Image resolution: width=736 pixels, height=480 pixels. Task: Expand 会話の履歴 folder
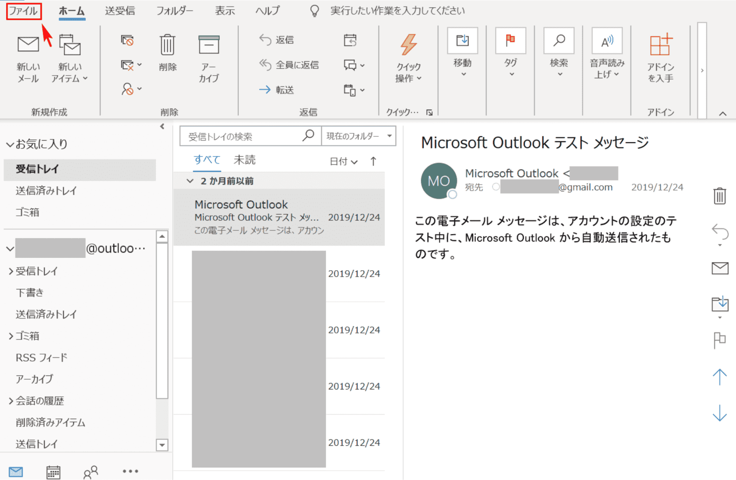point(11,401)
